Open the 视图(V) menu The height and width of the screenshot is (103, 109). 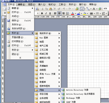pos(32,4)
